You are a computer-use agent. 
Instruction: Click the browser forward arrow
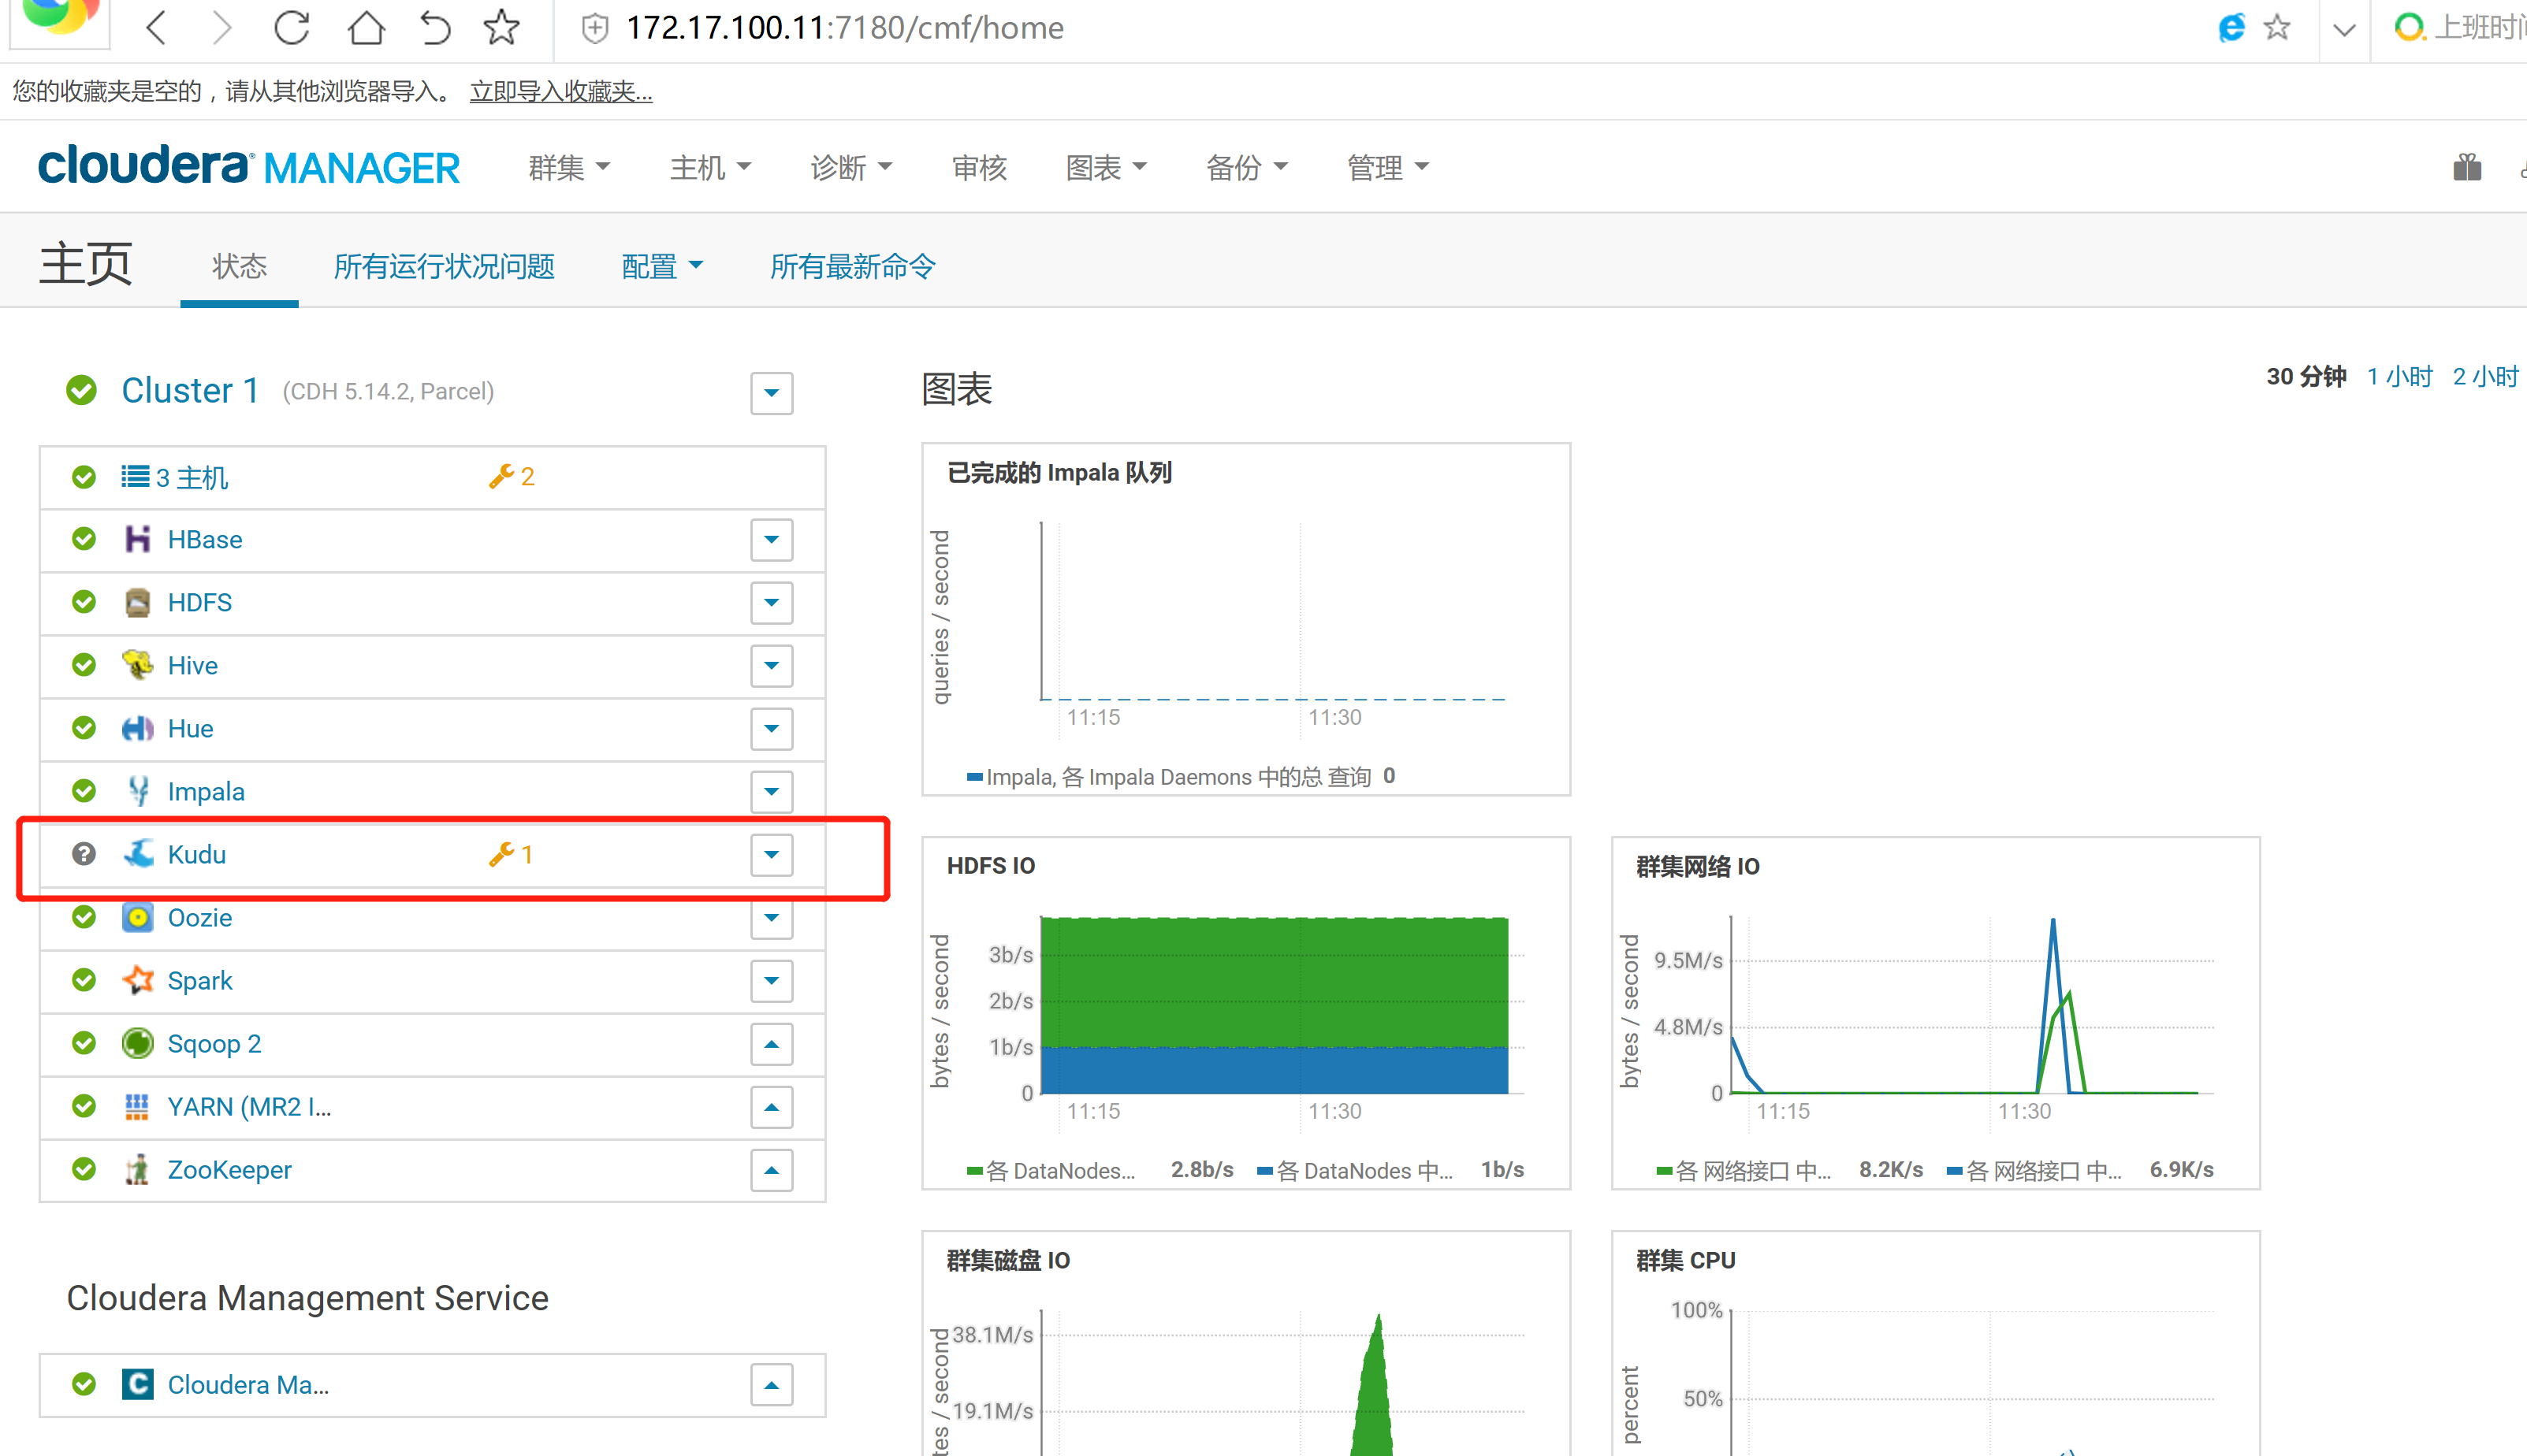222,27
